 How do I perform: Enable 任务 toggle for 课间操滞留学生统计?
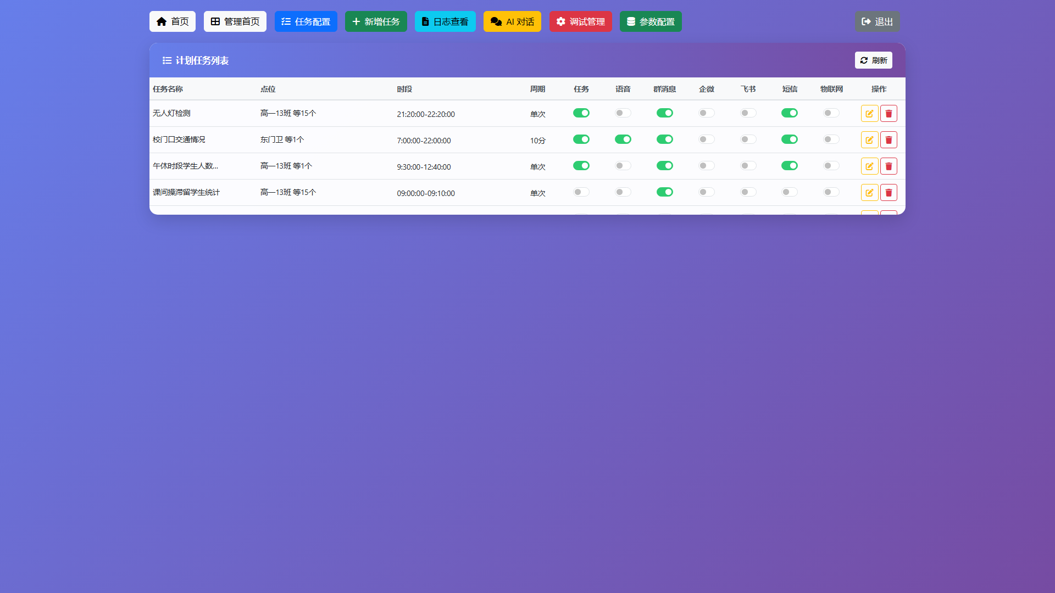click(x=581, y=192)
